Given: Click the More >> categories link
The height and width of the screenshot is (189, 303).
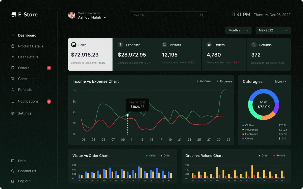Looking at the screenshot, I should pos(281,82).
